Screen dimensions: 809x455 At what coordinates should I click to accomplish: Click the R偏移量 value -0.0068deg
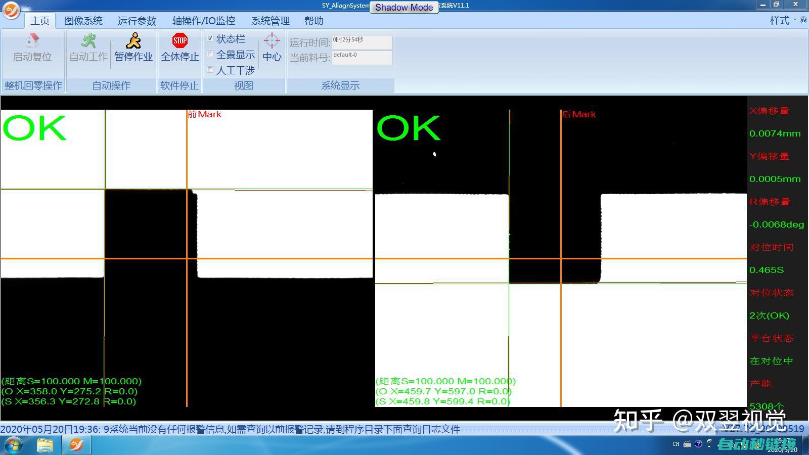pos(776,224)
